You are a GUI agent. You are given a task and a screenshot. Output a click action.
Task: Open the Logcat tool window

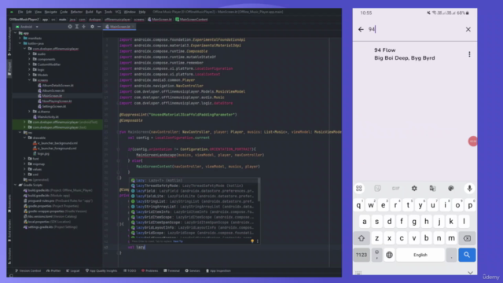[73, 270]
